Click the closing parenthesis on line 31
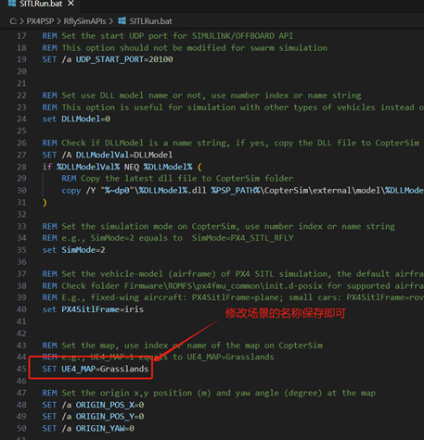The image size is (424, 440). (45, 203)
